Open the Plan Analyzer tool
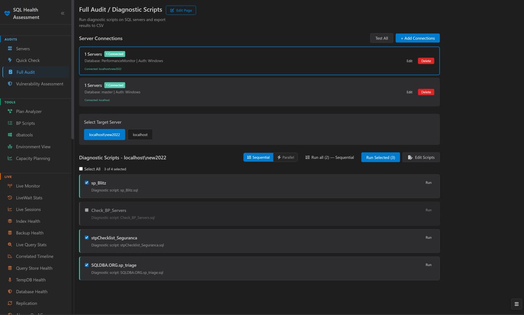The height and width of the screenshot is (315, 524). (28, 111)
